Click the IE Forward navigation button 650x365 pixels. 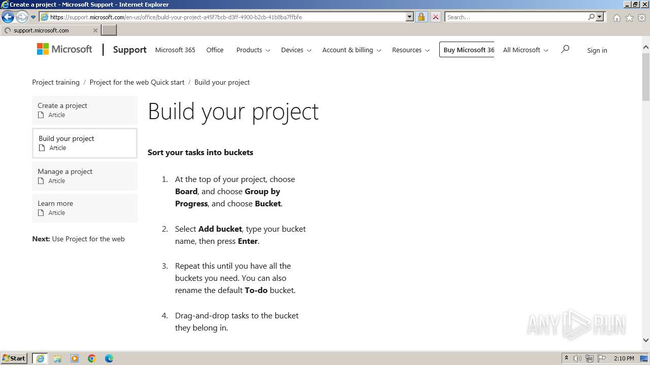[22, 17]
